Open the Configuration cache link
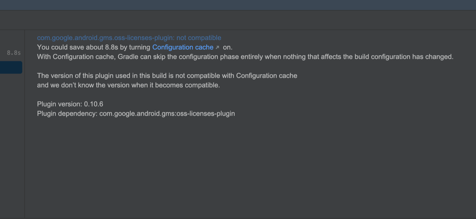 pos(183,47)
